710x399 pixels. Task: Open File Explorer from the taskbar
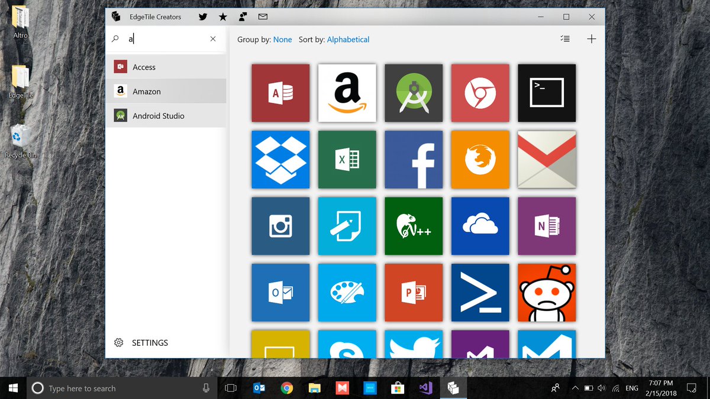315,388
